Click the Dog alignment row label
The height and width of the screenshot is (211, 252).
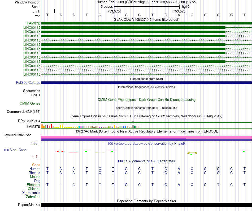coord(37,181)
